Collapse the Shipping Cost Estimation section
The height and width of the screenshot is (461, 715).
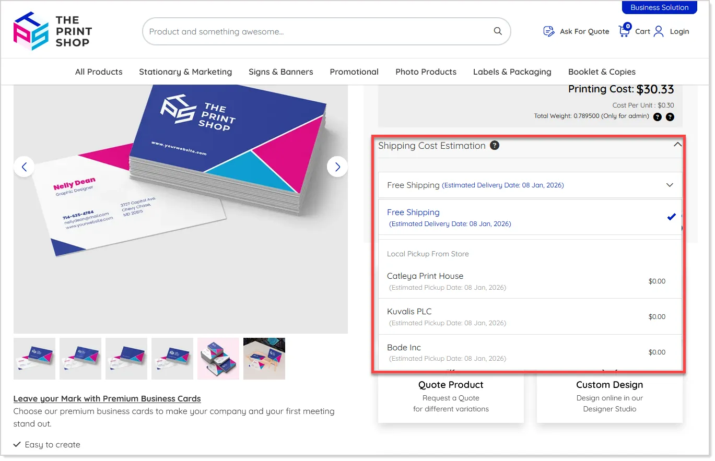pos(677,144)
